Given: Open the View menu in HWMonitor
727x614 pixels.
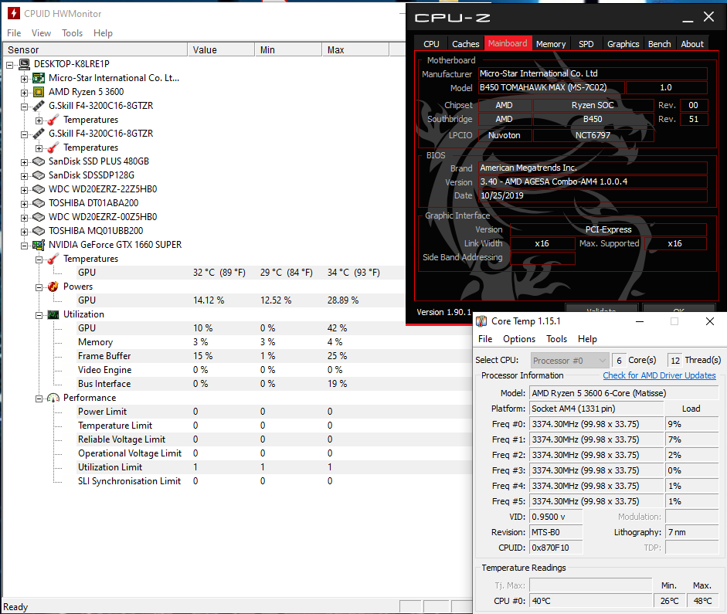Looking at the screenshot, I should click(41, 33).
